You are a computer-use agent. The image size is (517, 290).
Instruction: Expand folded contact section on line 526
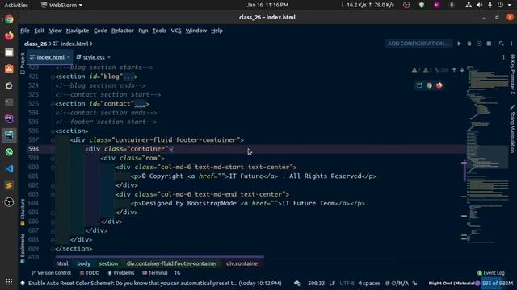pyautogui.click(x=140, y=104)
